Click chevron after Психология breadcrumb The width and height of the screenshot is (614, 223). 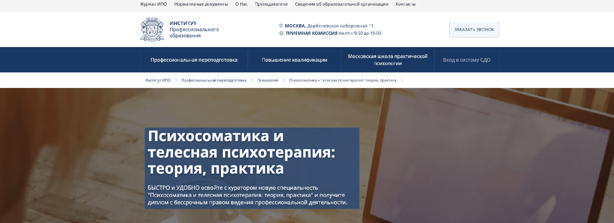pos(283,80)
